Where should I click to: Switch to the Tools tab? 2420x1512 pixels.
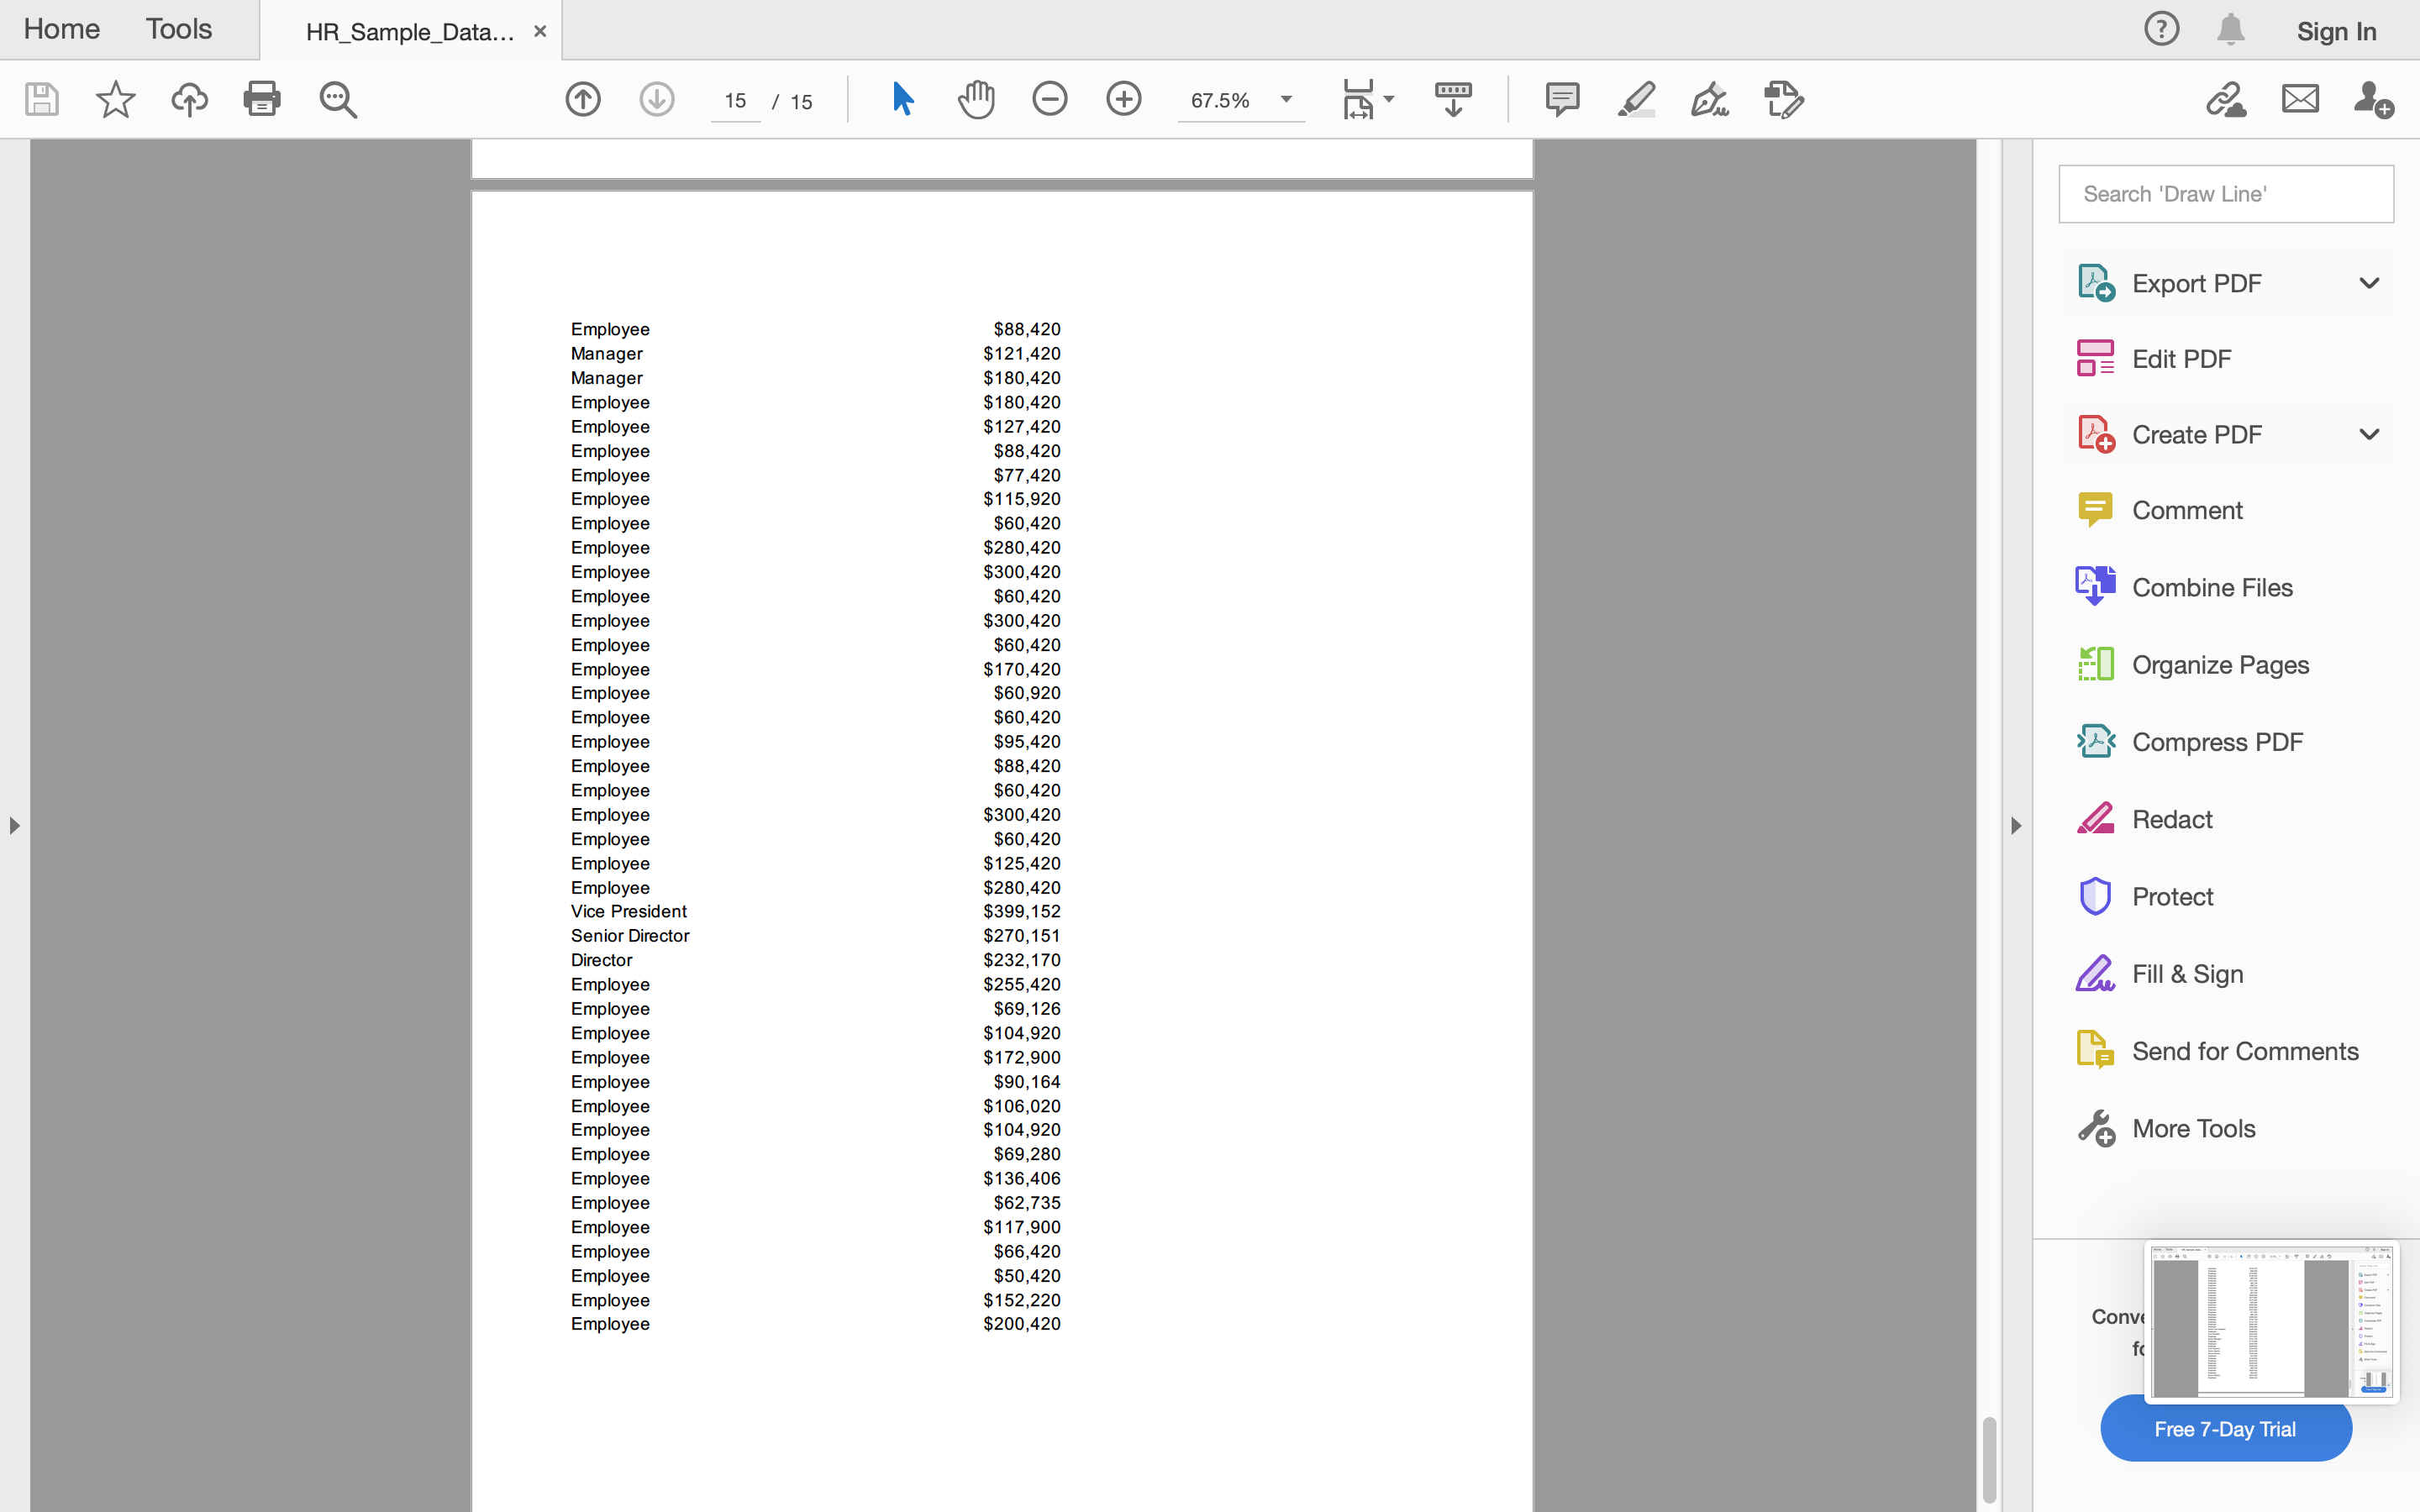(x=178, y=29)
